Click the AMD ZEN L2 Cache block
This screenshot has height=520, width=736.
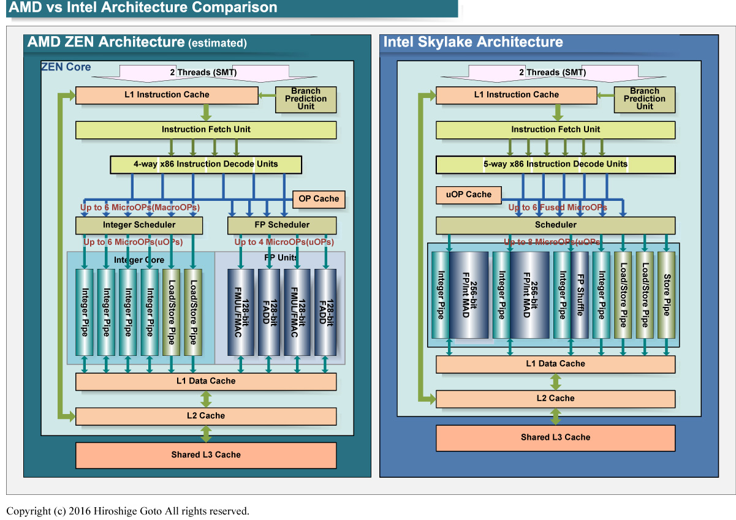coord(205,416)
